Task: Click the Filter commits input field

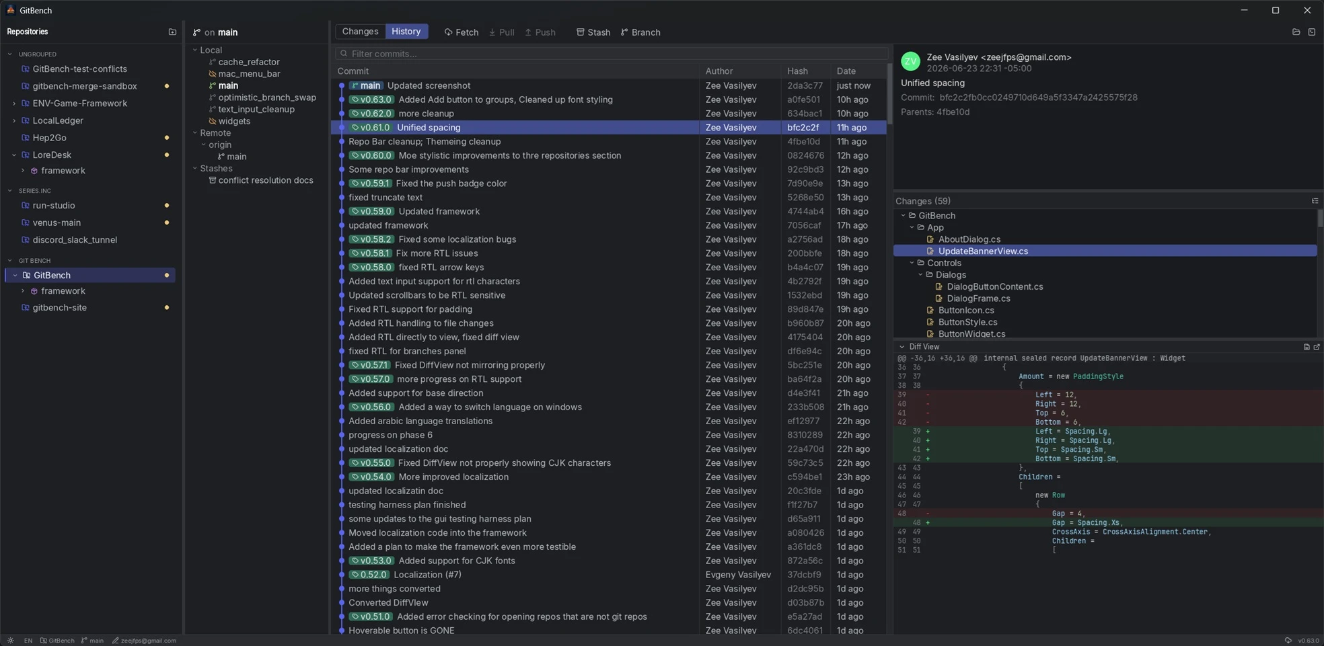Action: point(611,53)
